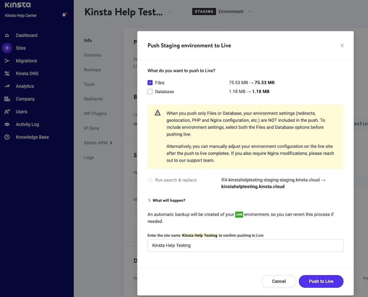The image size is (368, 297).
Task: Click the green LIVE badge
Action: [239, 214]
